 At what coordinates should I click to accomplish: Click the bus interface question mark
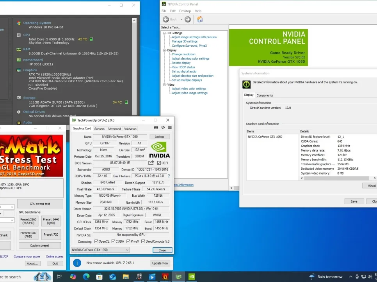click(x=169, y=176)
